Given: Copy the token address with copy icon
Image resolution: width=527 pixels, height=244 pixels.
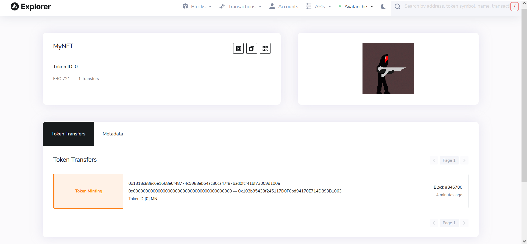Looking at the screenshot, I should pos(252,49).
